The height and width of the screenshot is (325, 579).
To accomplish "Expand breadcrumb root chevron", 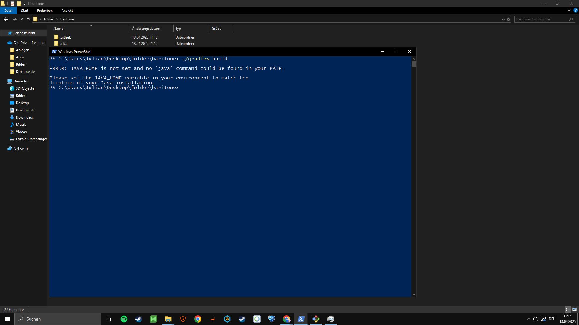I will [x=40, y=19].
